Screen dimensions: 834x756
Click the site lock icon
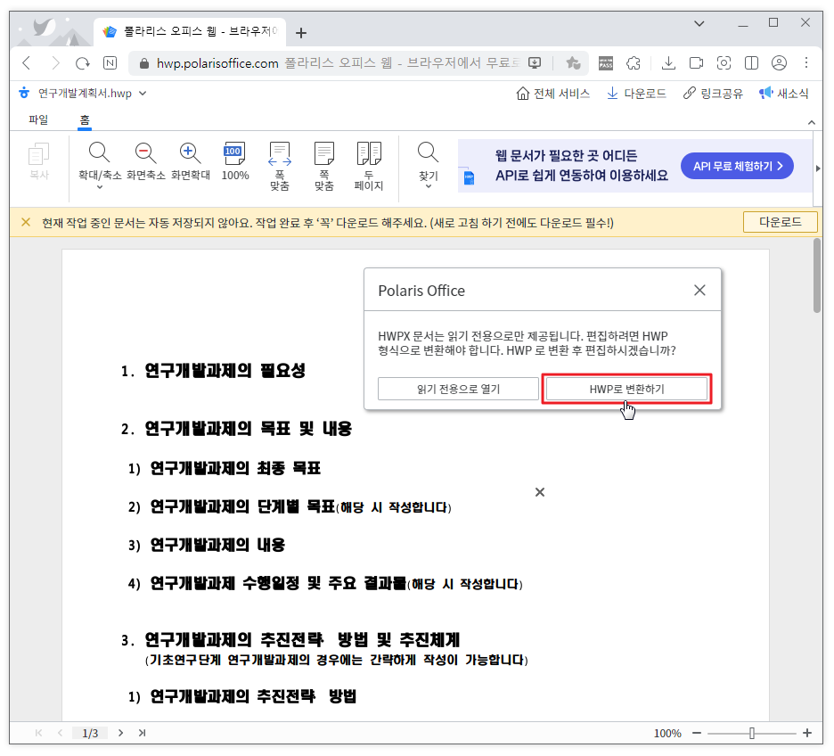[x=144, y=63]
